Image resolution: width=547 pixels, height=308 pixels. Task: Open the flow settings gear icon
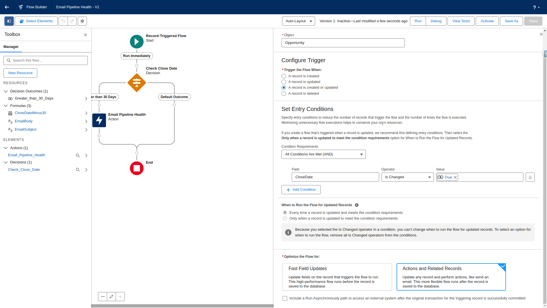[82, 21]
